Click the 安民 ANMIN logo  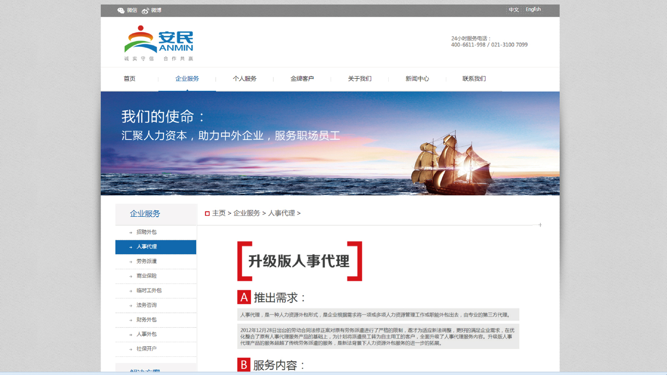point(159,40)
